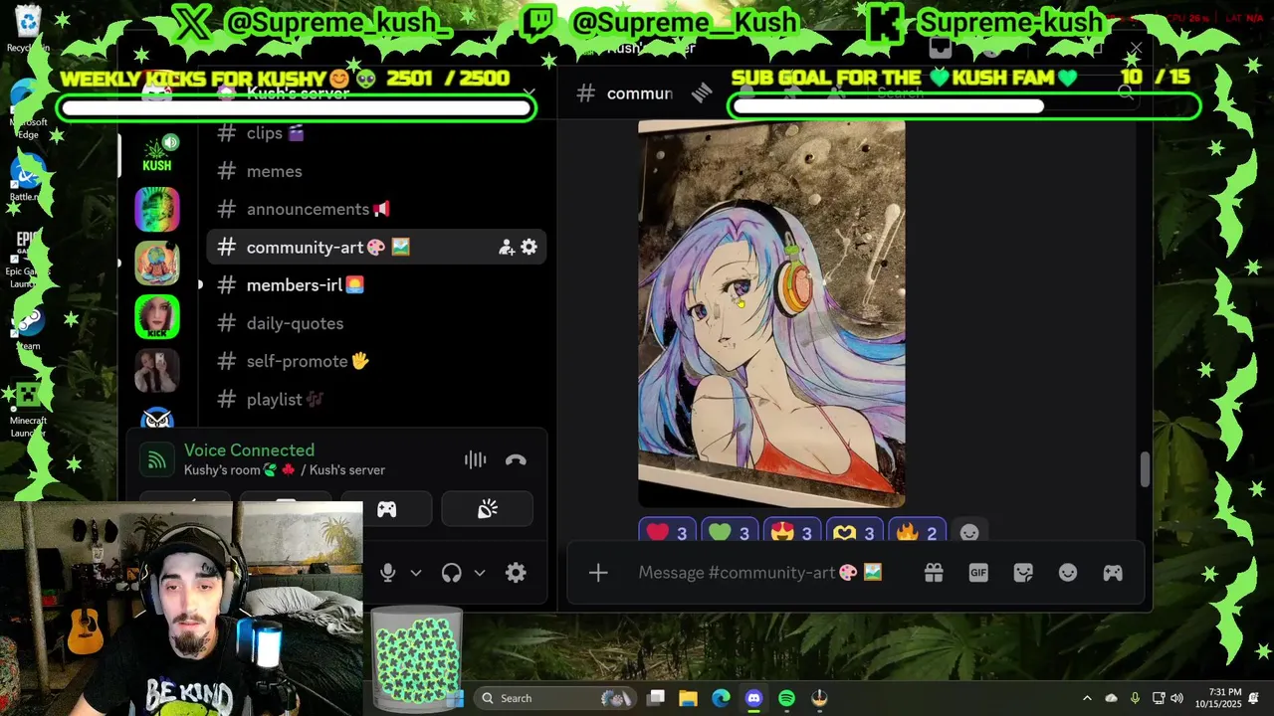Image resolution: width=1274 pixels, height=716 pixels.
Task: Open Discord user settings gear
Action: pos(516,573)
